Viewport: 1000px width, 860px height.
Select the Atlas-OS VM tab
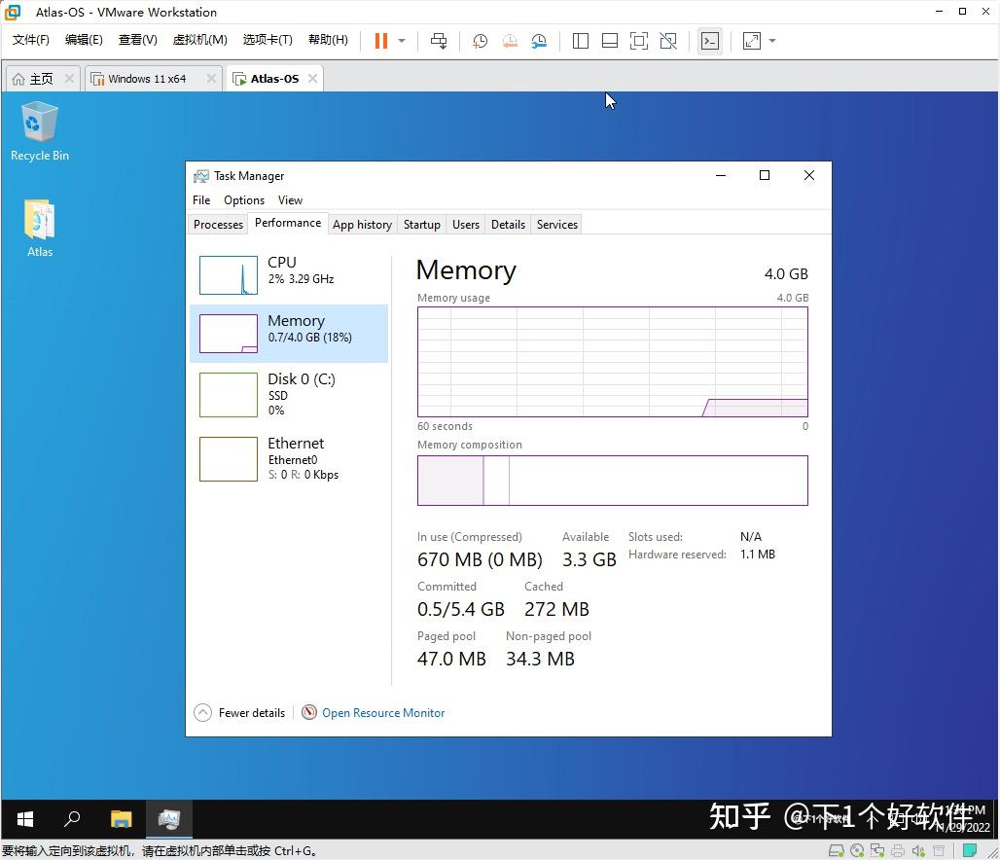(274, 79)
